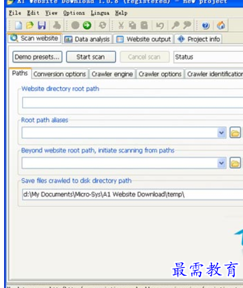
Task: Open the View menu
Action: coord(51,13)
